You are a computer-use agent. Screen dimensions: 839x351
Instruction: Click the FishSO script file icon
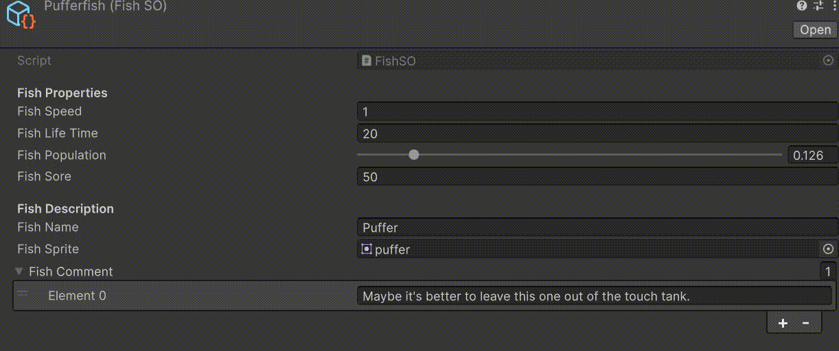(367, 61)
